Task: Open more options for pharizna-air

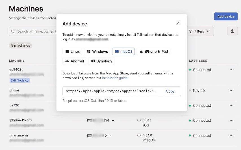Action: [x=232, y=136]
